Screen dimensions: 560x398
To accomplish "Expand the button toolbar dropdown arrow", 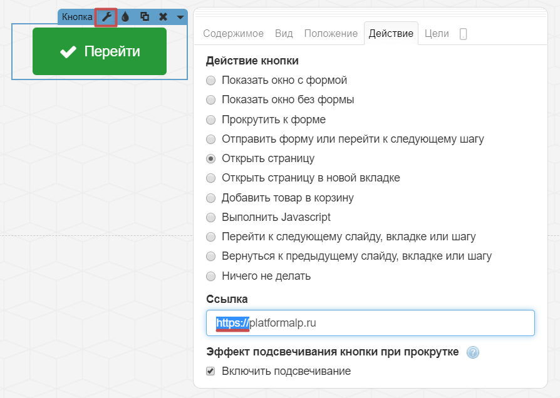I will (x=180, y=18).
